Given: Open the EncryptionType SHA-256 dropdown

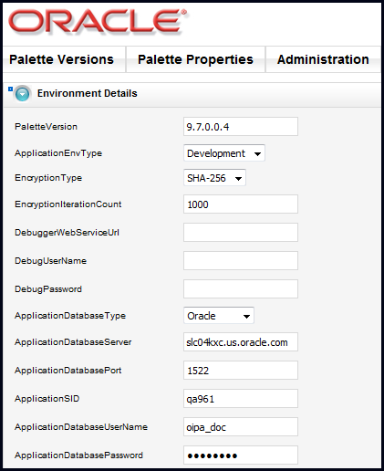Looking at the screenshot, I should point(214,178).
